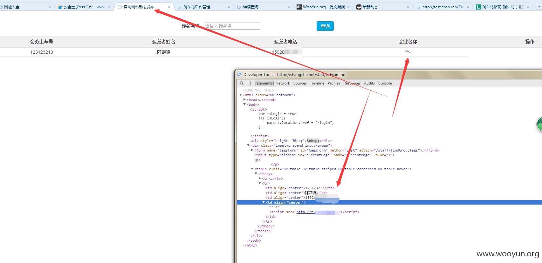Switch to the 网址大全 browser tab
542x263 pixels.
click(x=26, y=7)
